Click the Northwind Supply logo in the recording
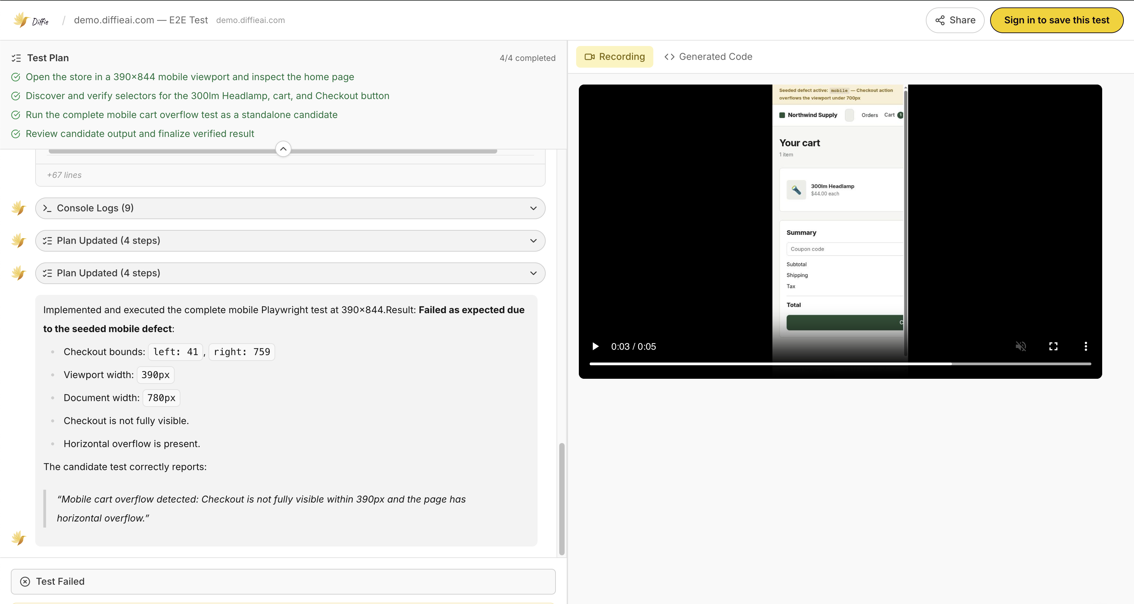Screen dimensions: 1134x604 click(808, 115)
